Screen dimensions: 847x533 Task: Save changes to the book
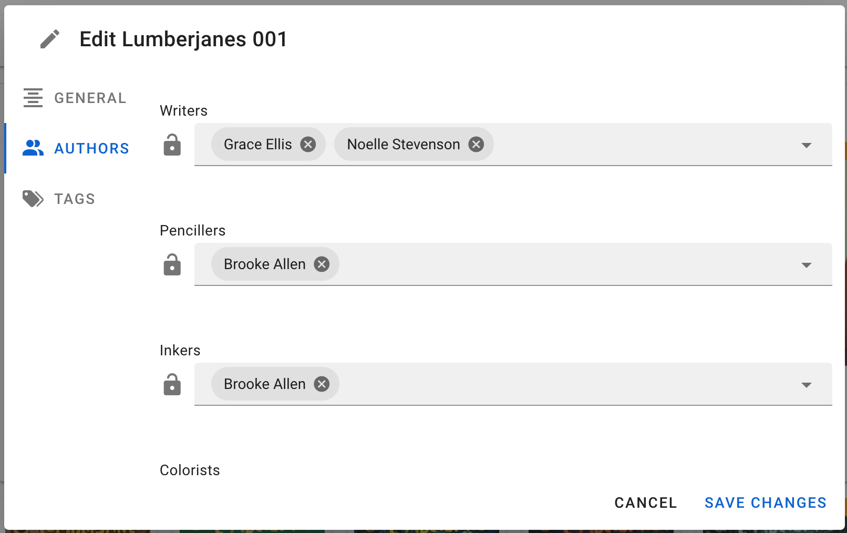(x=765, y=503)
